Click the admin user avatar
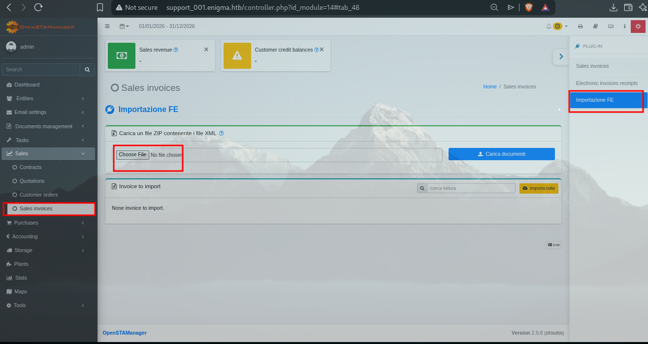 11,47
